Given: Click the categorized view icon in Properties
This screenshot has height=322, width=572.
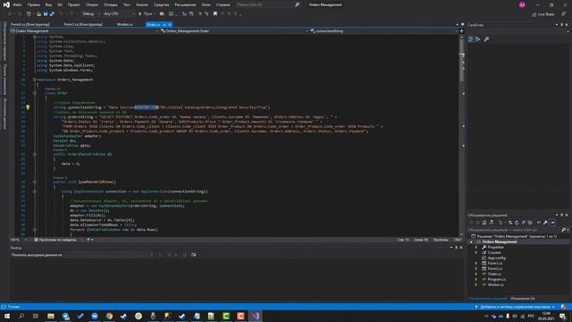Looking at the screenshot, I should [471, 39].
